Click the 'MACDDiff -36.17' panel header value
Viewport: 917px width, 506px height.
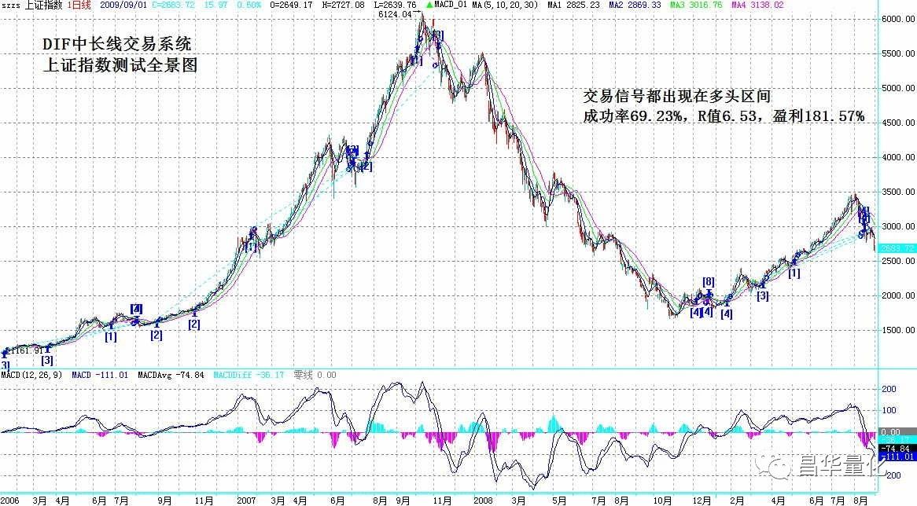[249, 375]
